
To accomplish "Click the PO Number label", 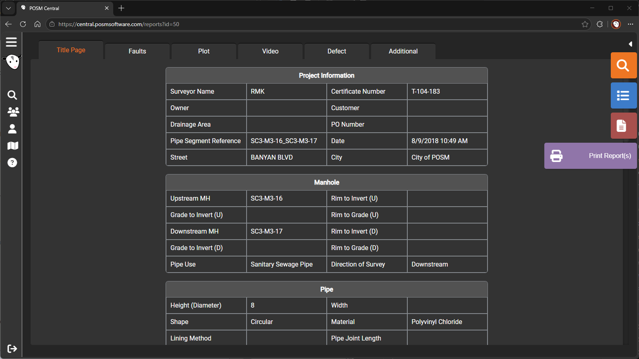I will [x=348, y=124].
